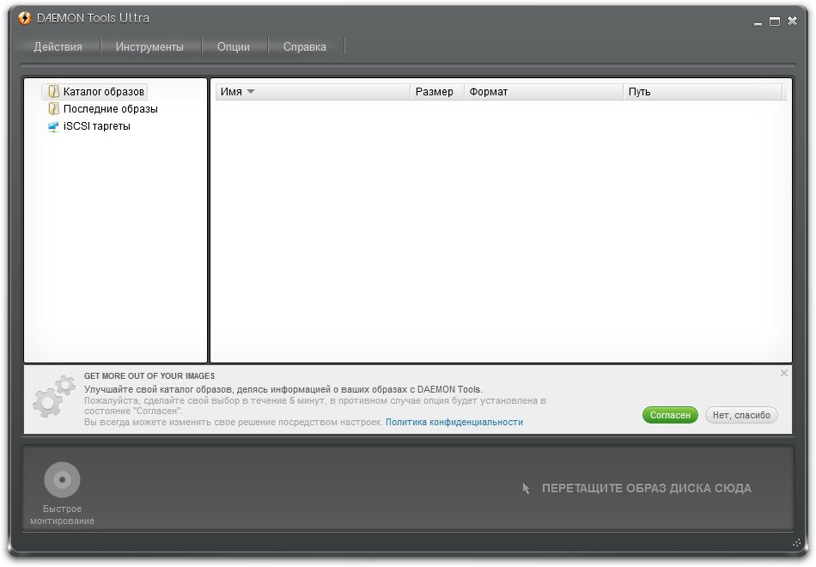Click the Нет, спасибо button
This screenshot has width=816, height=567.
click(x=741, y=415)
